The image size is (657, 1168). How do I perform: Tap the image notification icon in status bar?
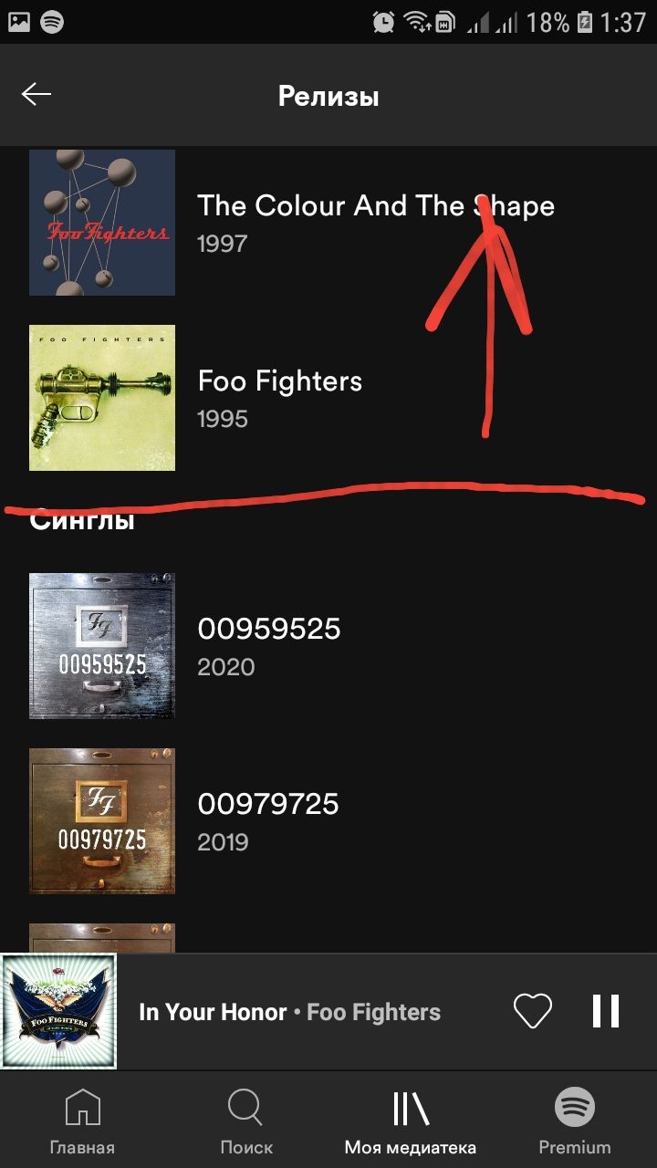click(18, 22)
